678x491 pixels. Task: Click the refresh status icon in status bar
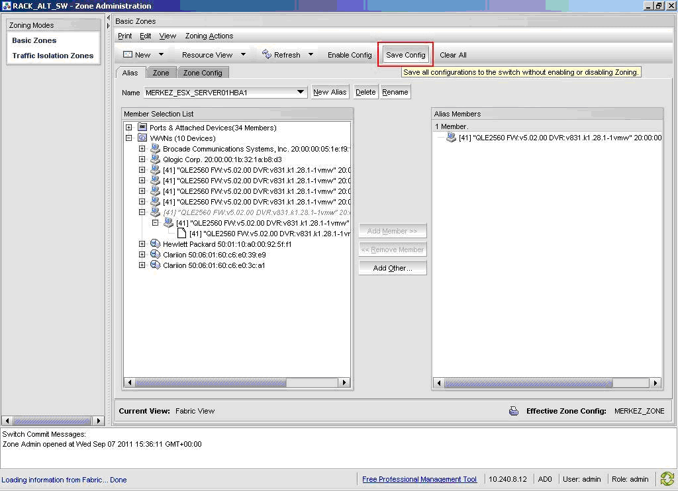coord(667,479)
